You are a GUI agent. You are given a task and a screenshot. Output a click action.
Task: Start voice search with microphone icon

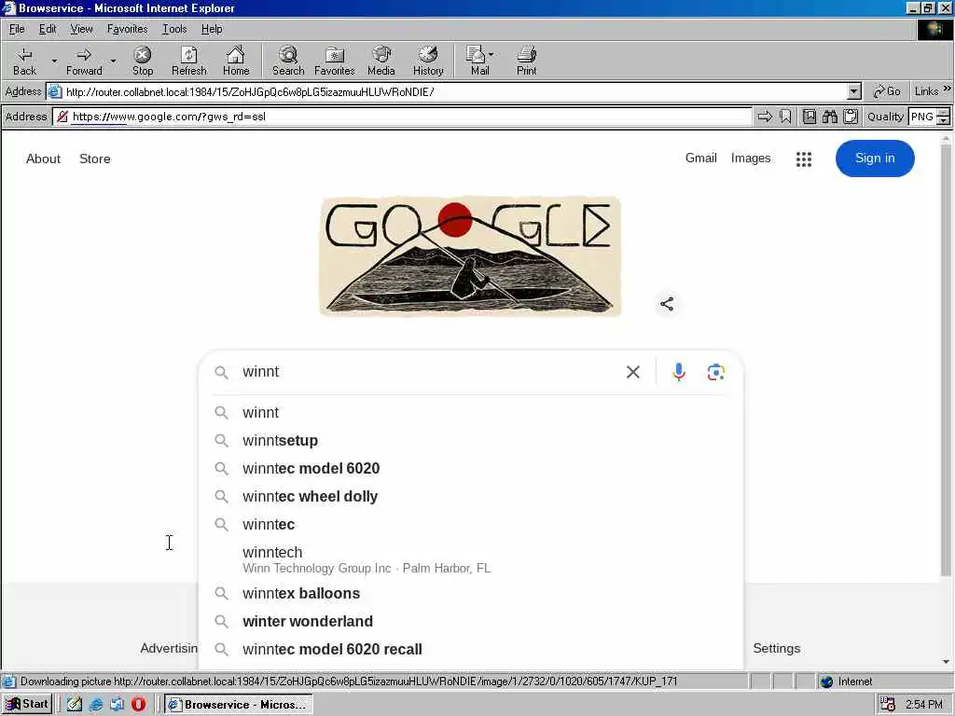click(x=679, y=372)
